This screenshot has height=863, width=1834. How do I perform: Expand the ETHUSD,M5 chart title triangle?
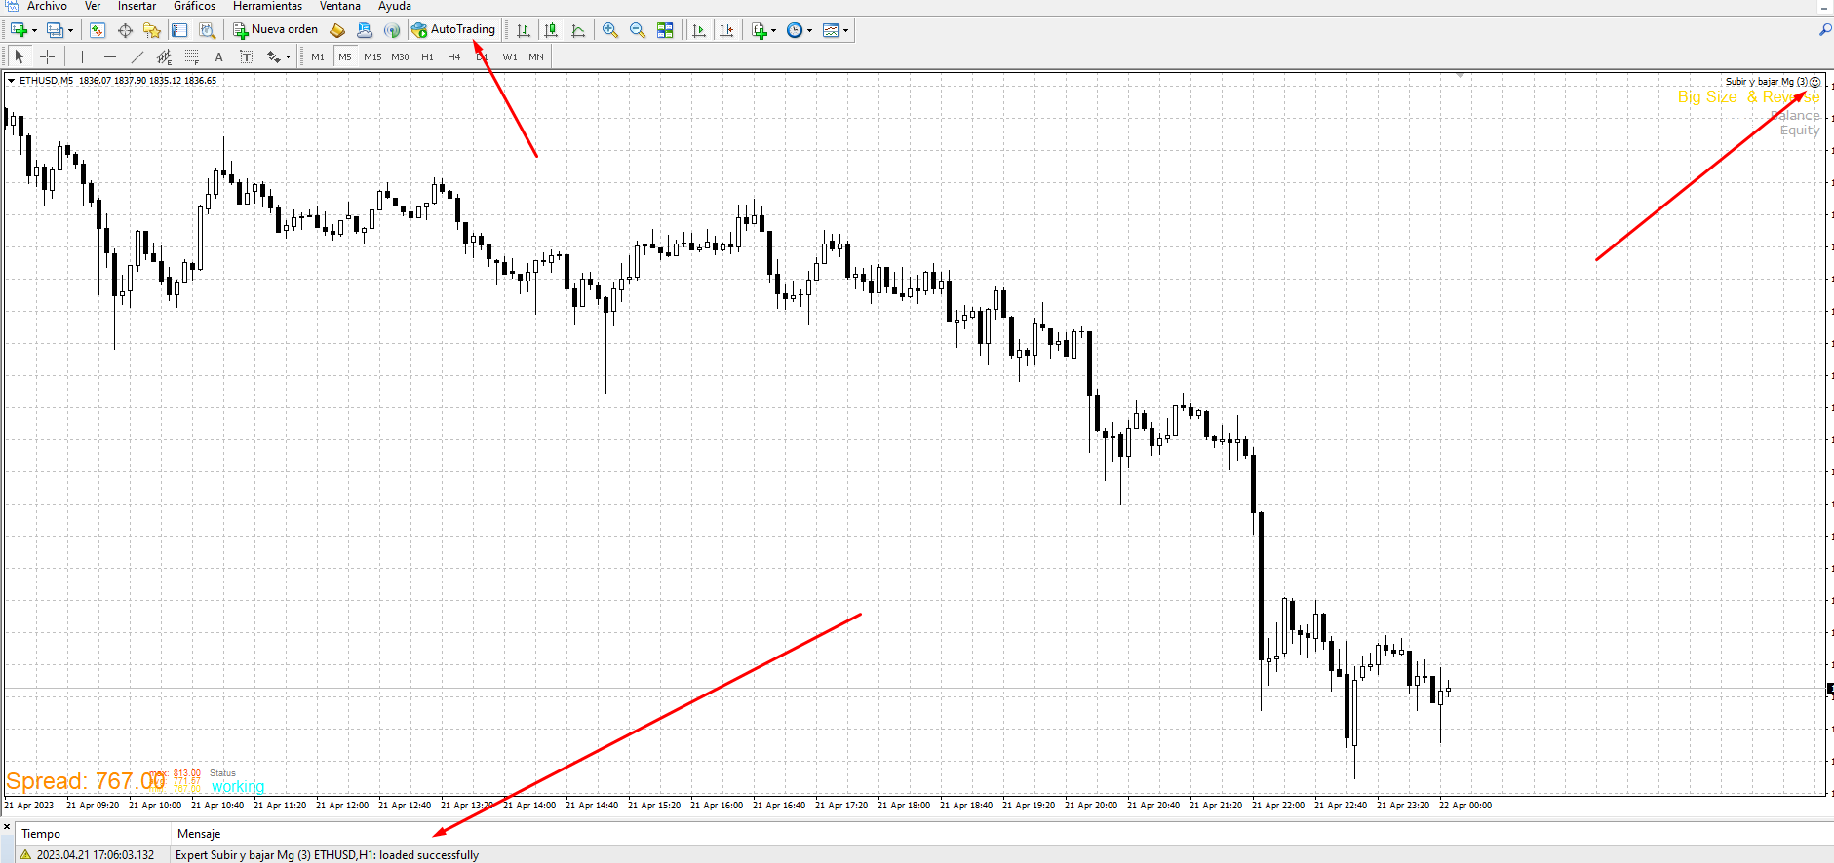coord(11,81)
